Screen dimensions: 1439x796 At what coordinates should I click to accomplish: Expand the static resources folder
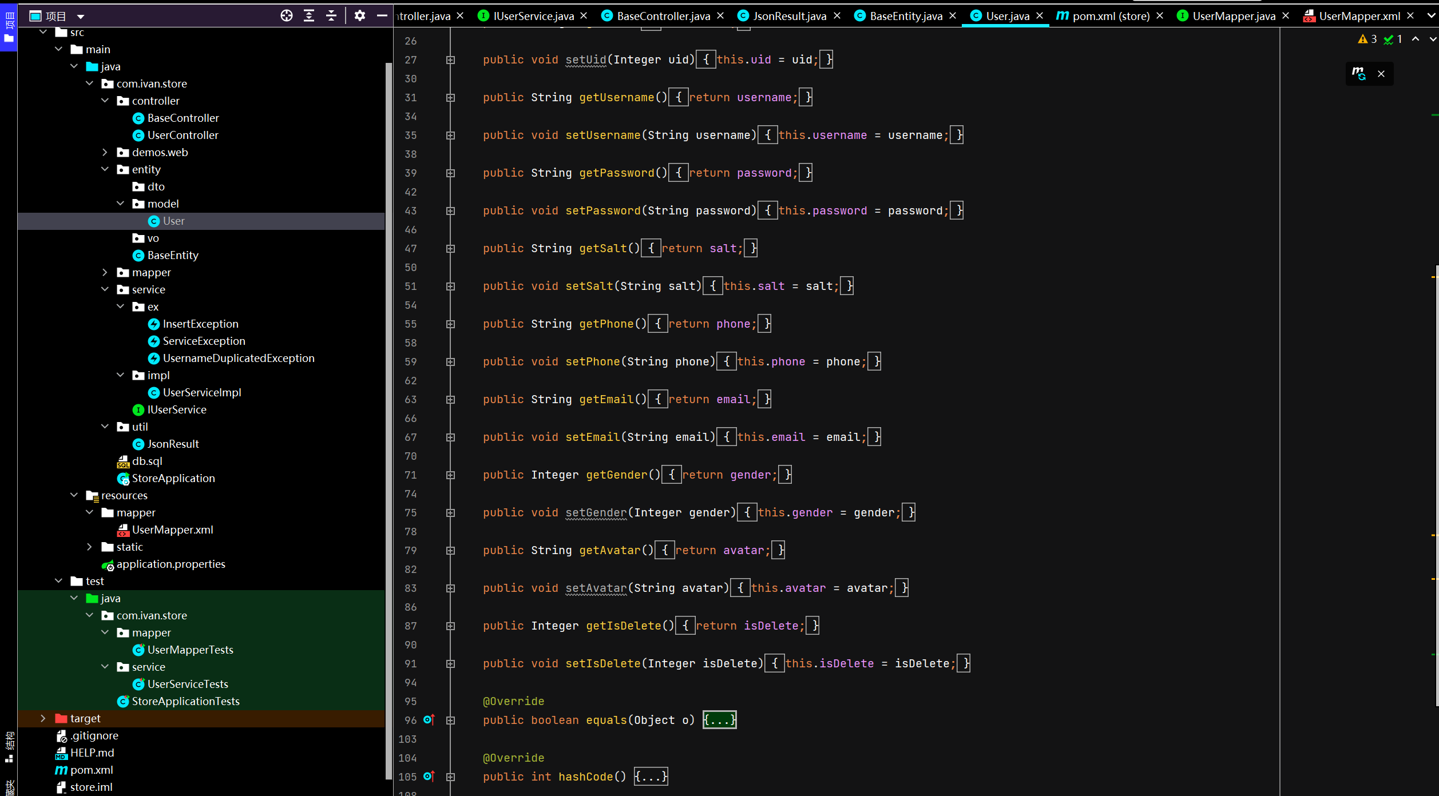click(x=90, y=547)
